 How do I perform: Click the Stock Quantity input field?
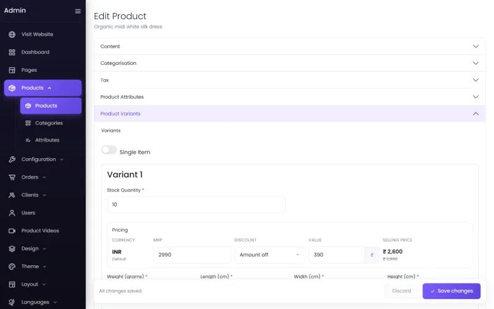pos(196,205)
